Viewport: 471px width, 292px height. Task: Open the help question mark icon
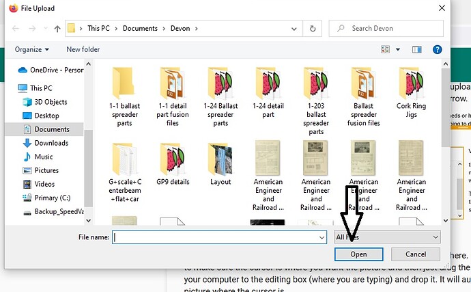pyautogui.click(x=437, y=49)
